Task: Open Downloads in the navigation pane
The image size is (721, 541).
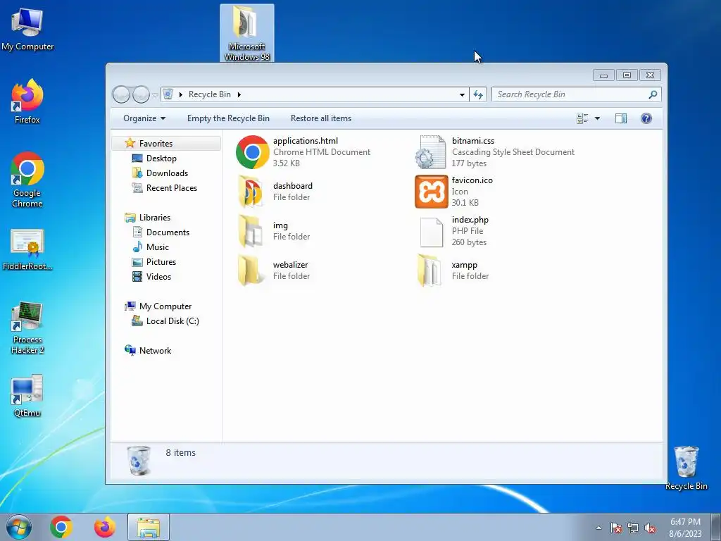Action: [x=167, y=173]
